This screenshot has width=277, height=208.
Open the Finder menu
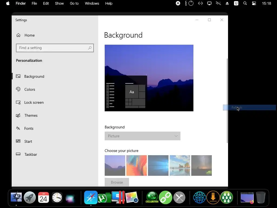(x=21, y=3)
